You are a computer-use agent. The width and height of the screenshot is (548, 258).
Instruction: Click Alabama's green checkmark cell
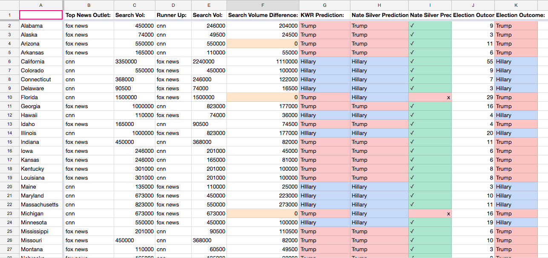tap(430, 26)
